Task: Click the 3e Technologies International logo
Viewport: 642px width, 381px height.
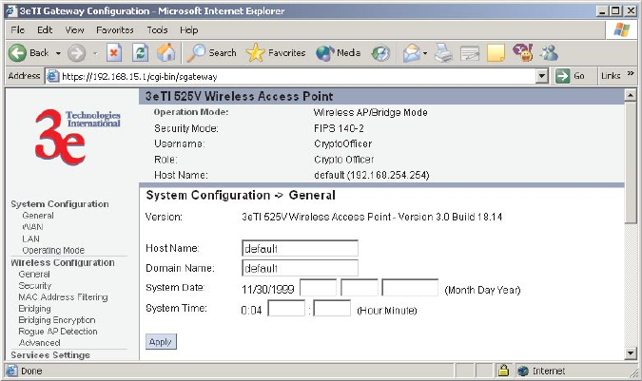Action: [x=78, y=137]
